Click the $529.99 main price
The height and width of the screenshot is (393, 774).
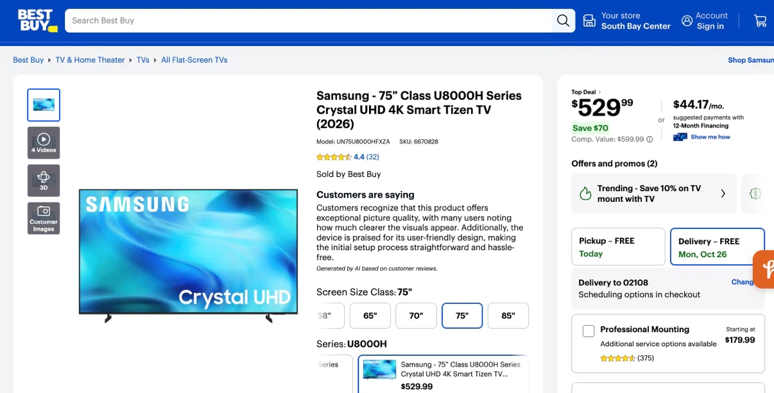point(603,107)
